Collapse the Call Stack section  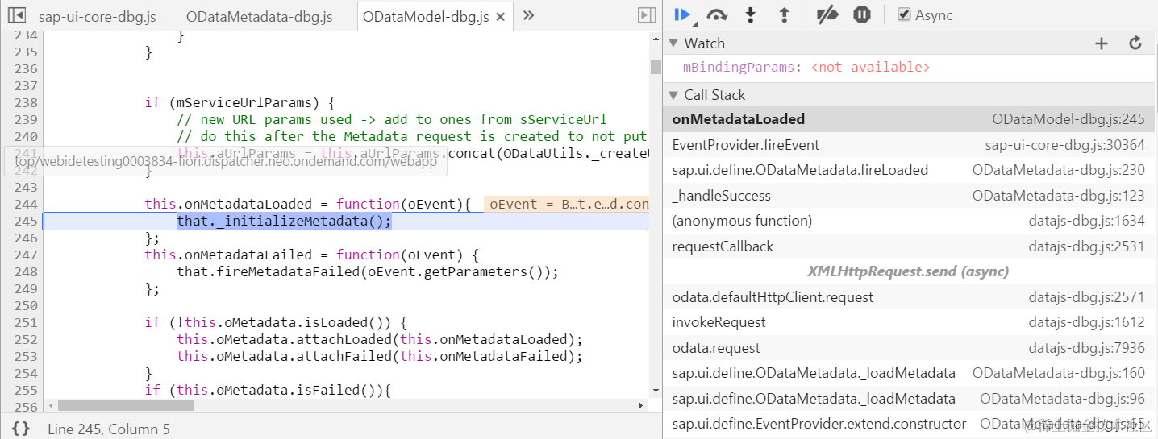point(673,95)
